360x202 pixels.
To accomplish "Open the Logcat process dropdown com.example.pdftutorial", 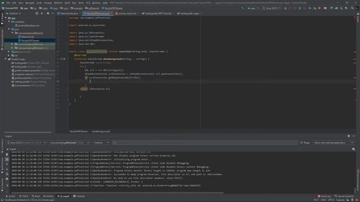I will 69,143.
